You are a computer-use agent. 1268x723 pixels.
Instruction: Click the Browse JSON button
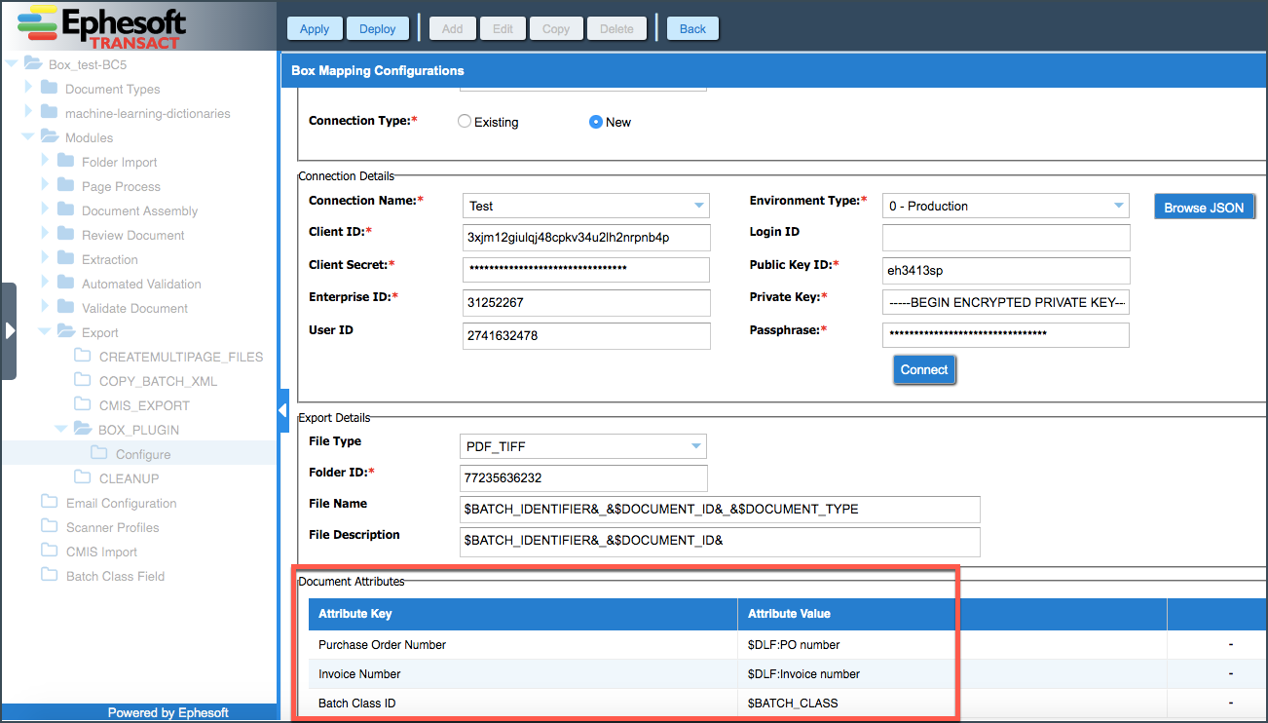tap(1204, 207)
